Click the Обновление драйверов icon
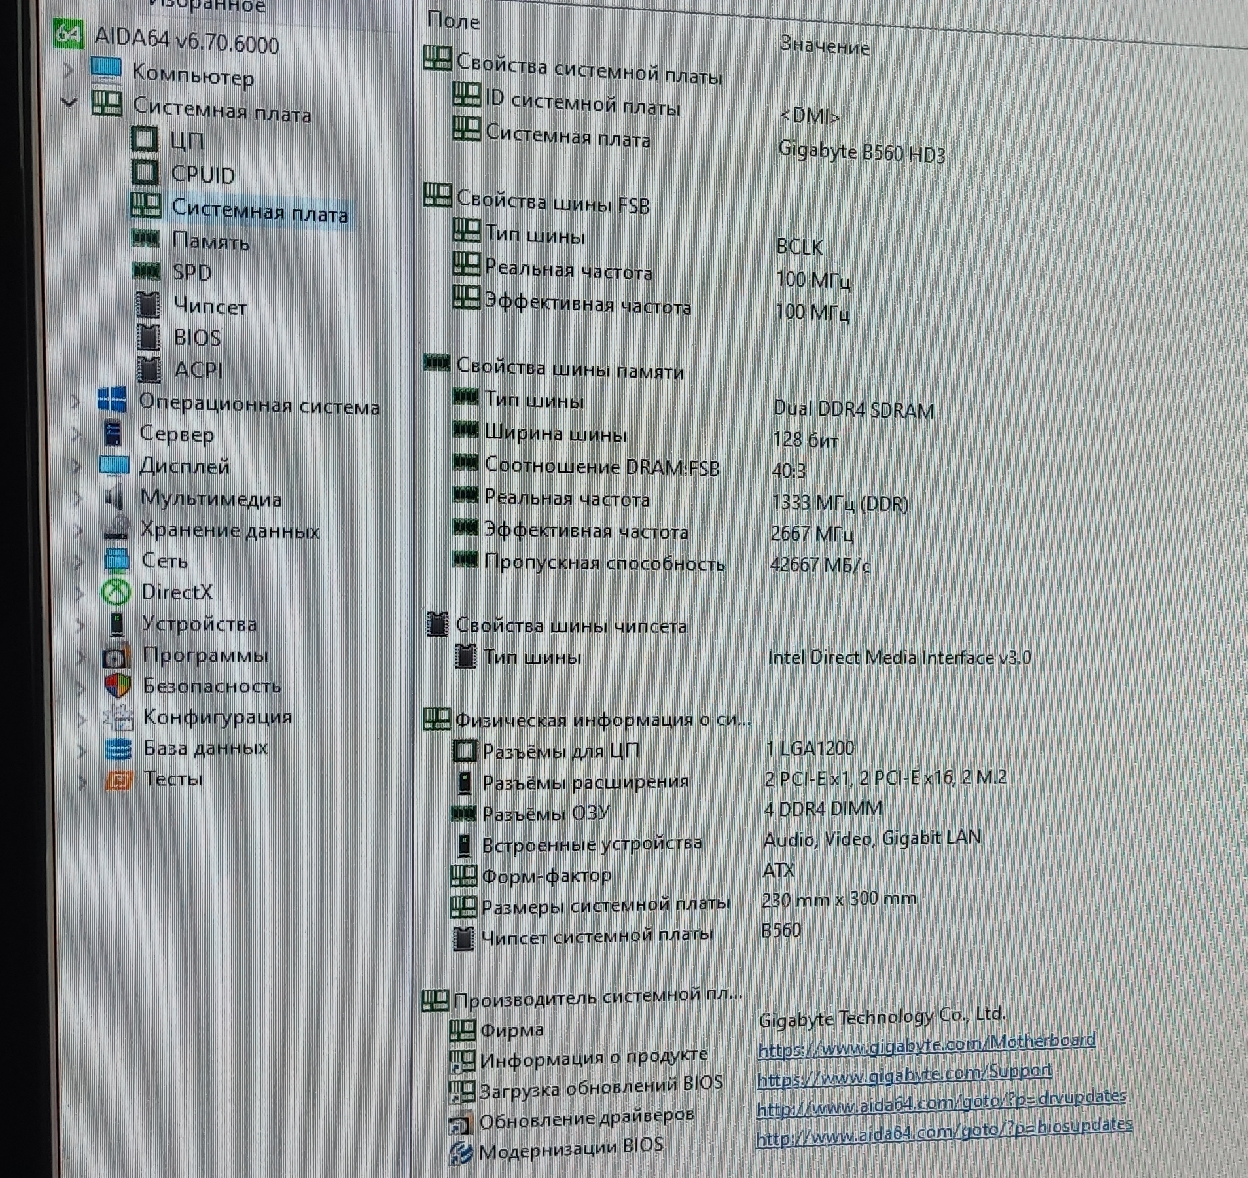The height and width of the screenshot is (1178, 1248). click(459, 1124)
